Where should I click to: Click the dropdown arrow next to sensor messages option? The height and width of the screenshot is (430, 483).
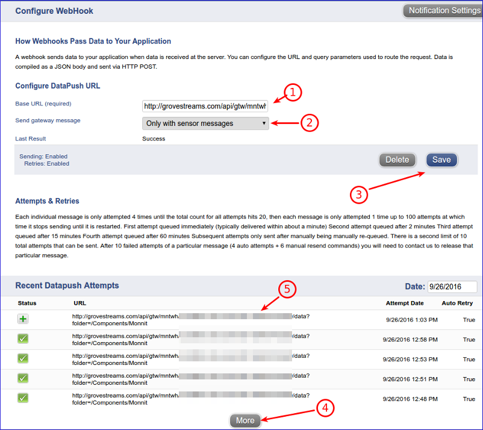(x=263, y=123)
